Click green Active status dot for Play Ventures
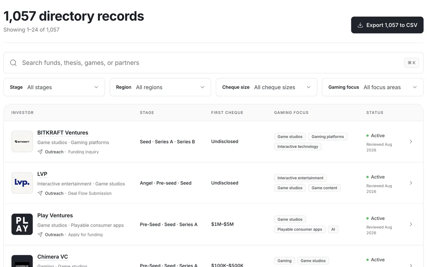 tap(367, 218)
